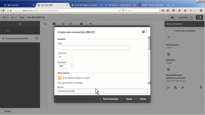
Task: Open the Qlik navigation compass menu
Action: click(5, 17)
